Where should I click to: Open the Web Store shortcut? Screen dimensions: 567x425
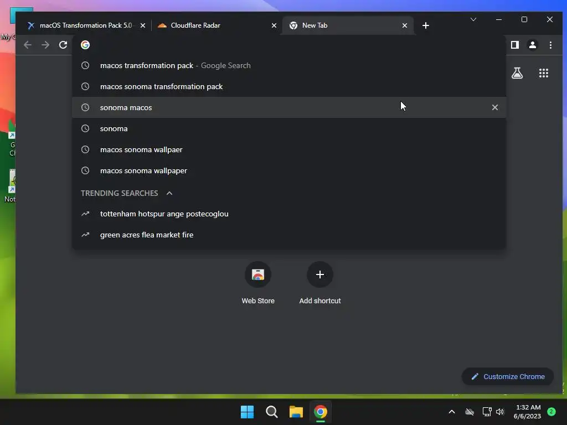coord(258,283)
